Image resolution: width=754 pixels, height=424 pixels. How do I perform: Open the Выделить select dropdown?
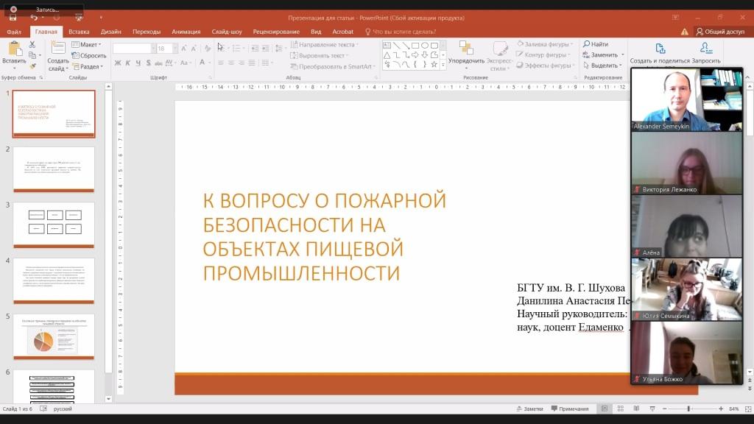pos(602,66)
